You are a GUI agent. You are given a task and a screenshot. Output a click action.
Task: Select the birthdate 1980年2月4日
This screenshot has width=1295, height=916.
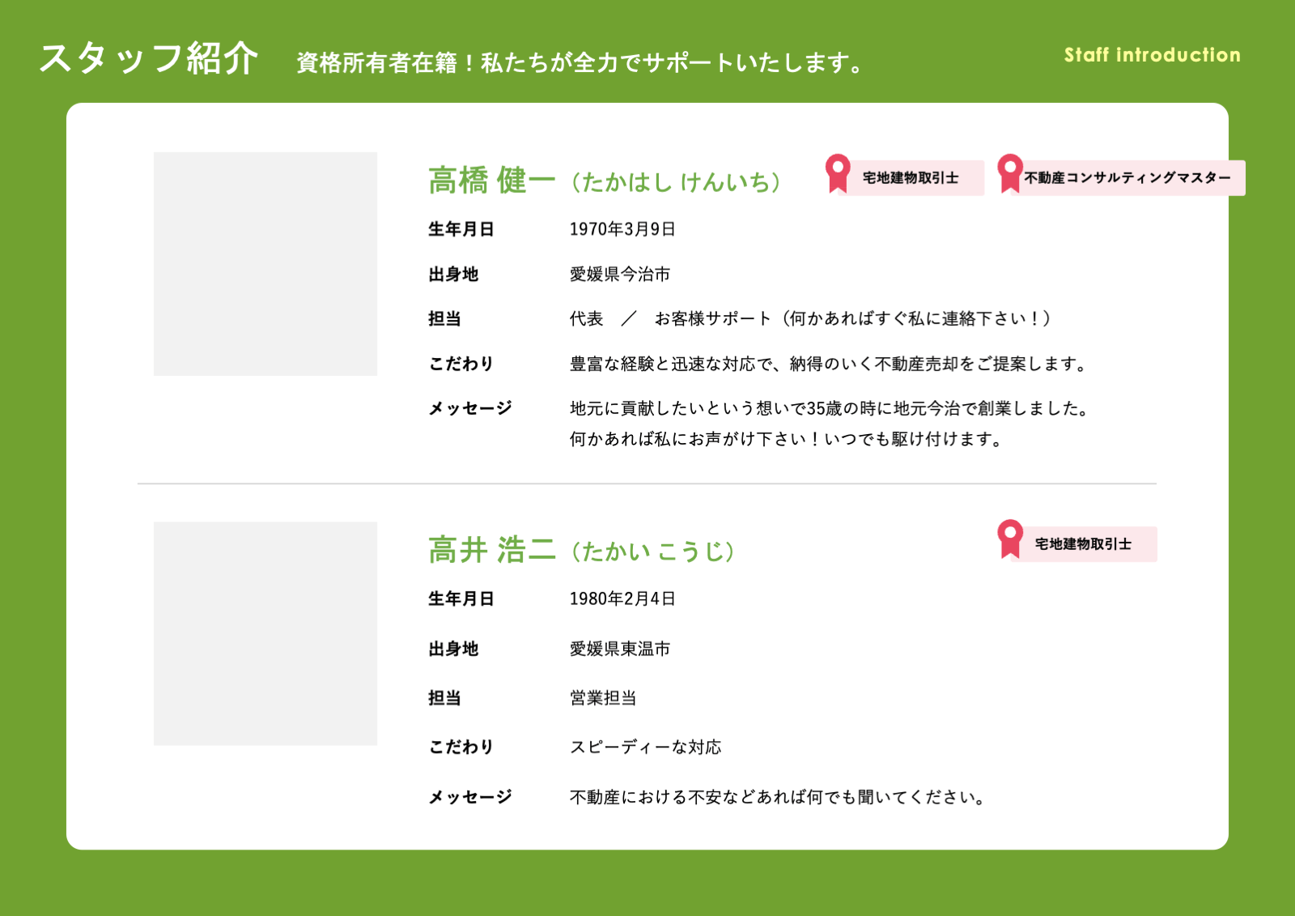click(622, 599)
